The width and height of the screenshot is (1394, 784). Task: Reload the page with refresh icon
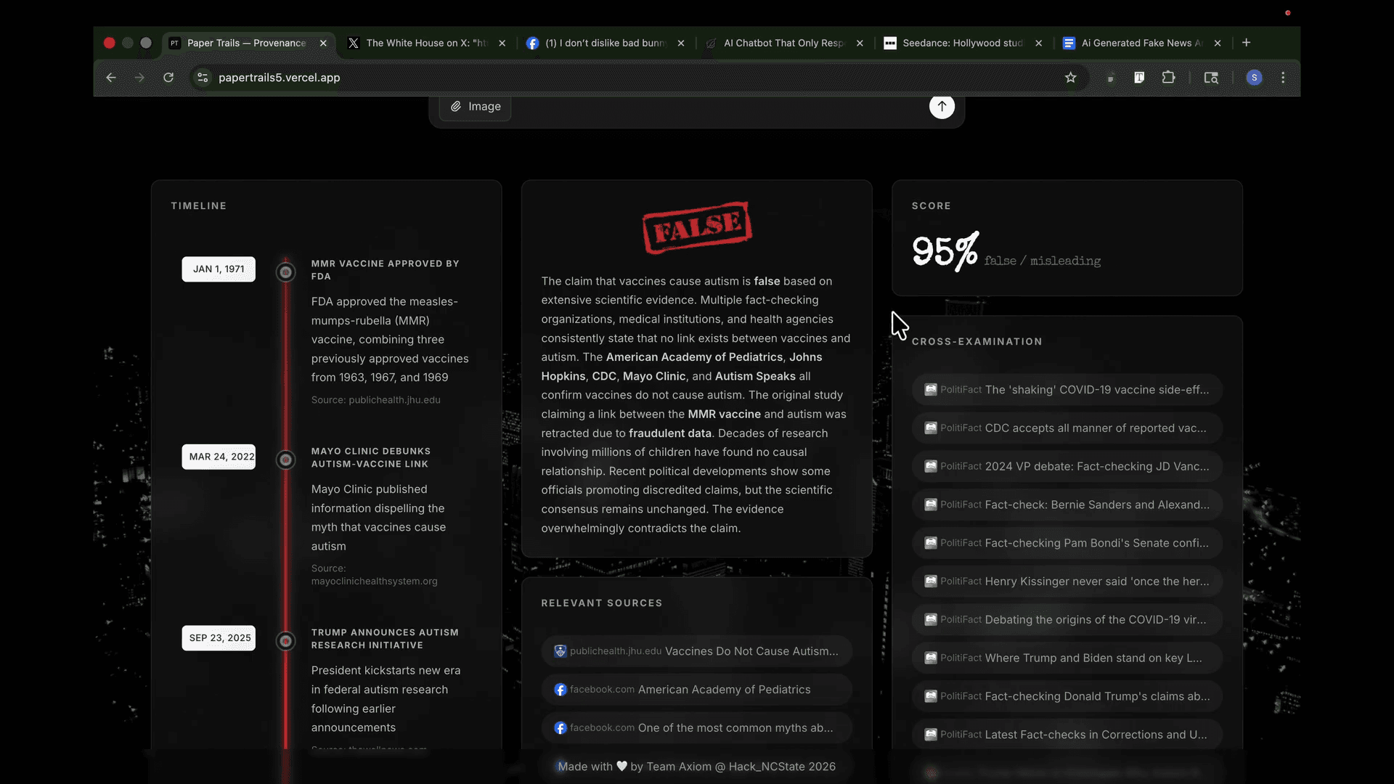[168, 78]
